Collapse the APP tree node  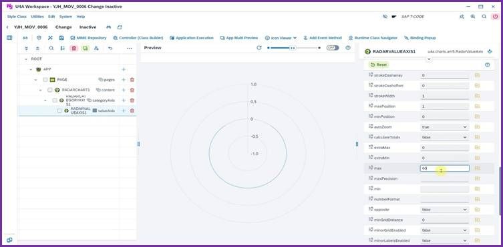click(31, 69)
